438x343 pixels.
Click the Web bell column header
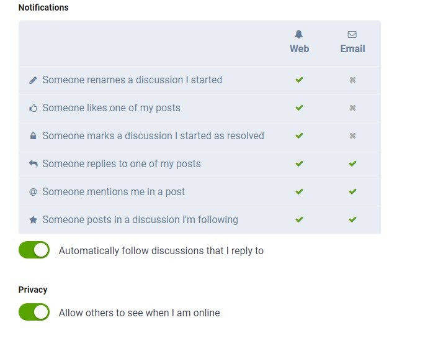pos(299,42)
